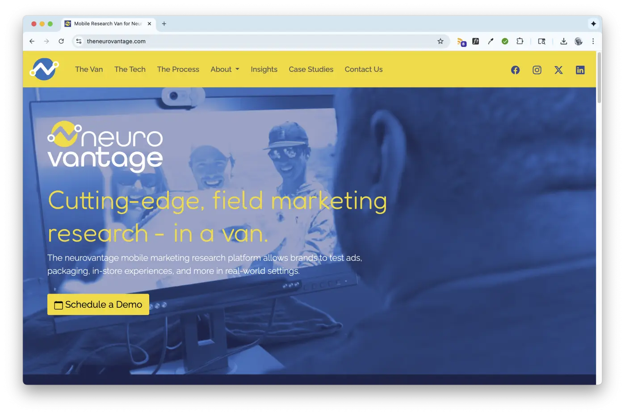Open the Facebook social icon

point(515,70)
